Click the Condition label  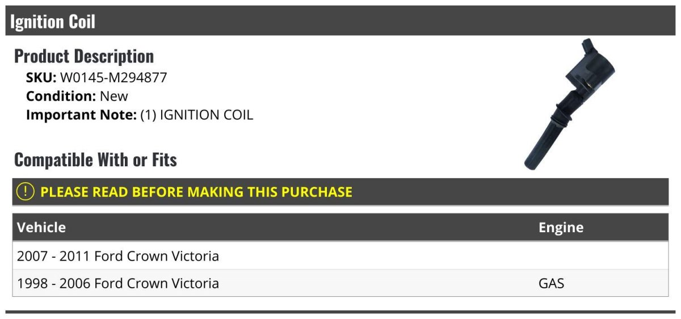[61, 96]
